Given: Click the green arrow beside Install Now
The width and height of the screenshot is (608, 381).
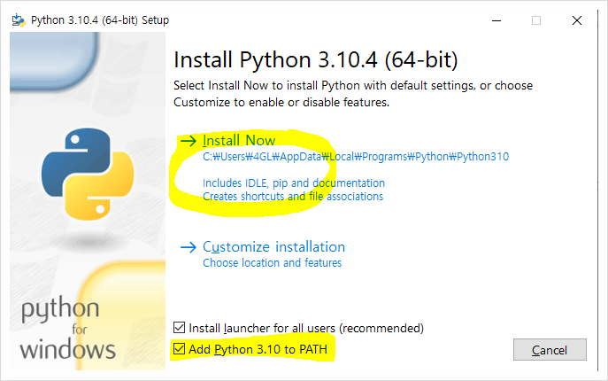Looking at the screenshot, I should (x=189, y=141).
